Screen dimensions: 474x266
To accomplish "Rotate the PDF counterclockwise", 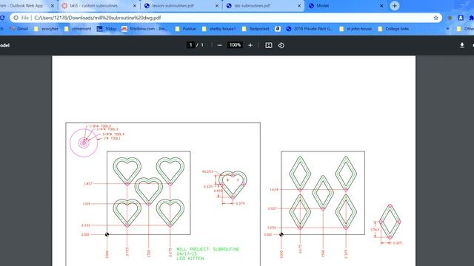I will pyautogui.click(x=281, y=45).
